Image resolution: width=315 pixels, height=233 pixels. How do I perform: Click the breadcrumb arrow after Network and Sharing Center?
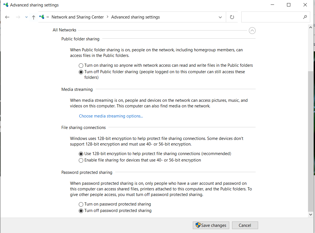point(108,17)
